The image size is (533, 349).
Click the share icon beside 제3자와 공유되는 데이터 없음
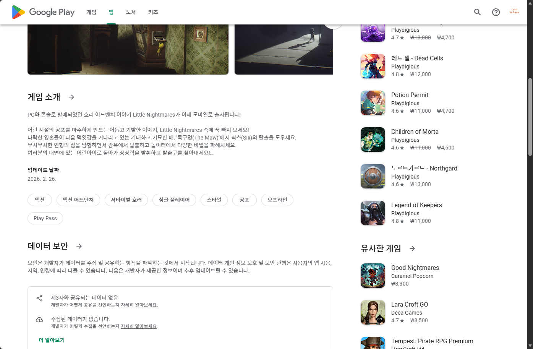click(x=39, y=298)
